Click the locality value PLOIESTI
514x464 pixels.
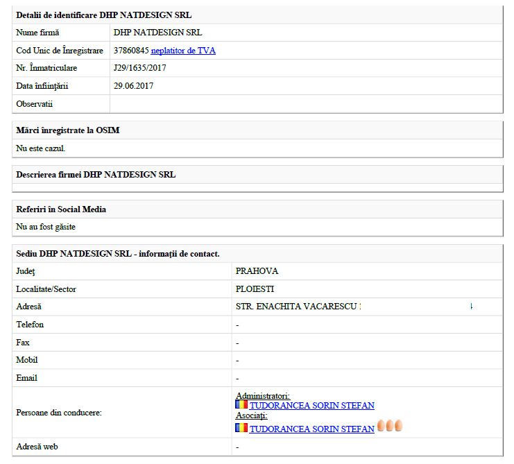click(x=255, y=289)
